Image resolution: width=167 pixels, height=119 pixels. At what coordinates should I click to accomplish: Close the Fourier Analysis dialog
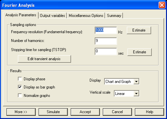162,5
